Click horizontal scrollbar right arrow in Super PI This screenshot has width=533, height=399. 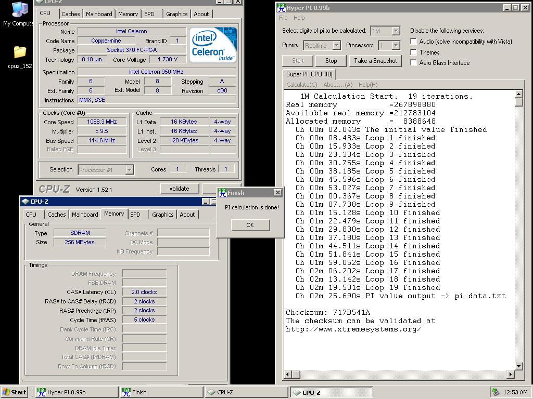tap(511, 374)
